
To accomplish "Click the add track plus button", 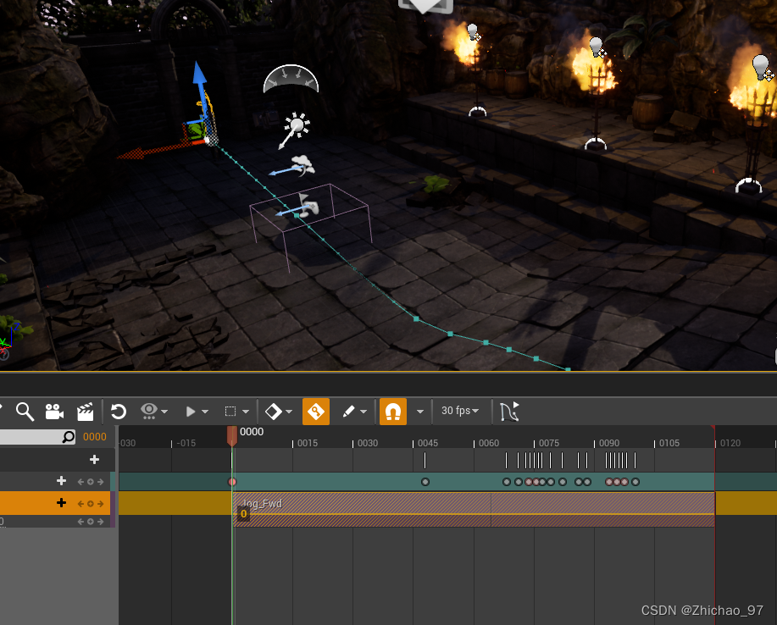I will pos(94,459).
